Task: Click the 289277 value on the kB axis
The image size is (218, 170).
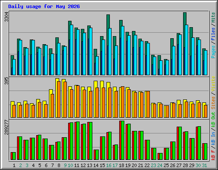Action: (x=6, y=127)
